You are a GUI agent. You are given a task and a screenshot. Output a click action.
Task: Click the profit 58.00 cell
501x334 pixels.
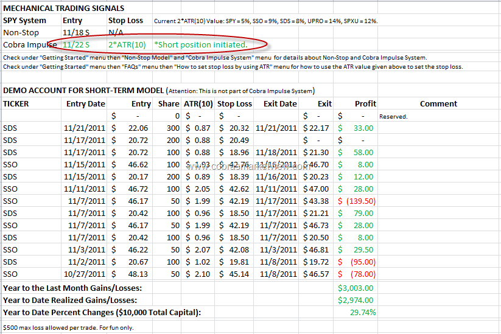pyautogui.click(x=356, y=152)
